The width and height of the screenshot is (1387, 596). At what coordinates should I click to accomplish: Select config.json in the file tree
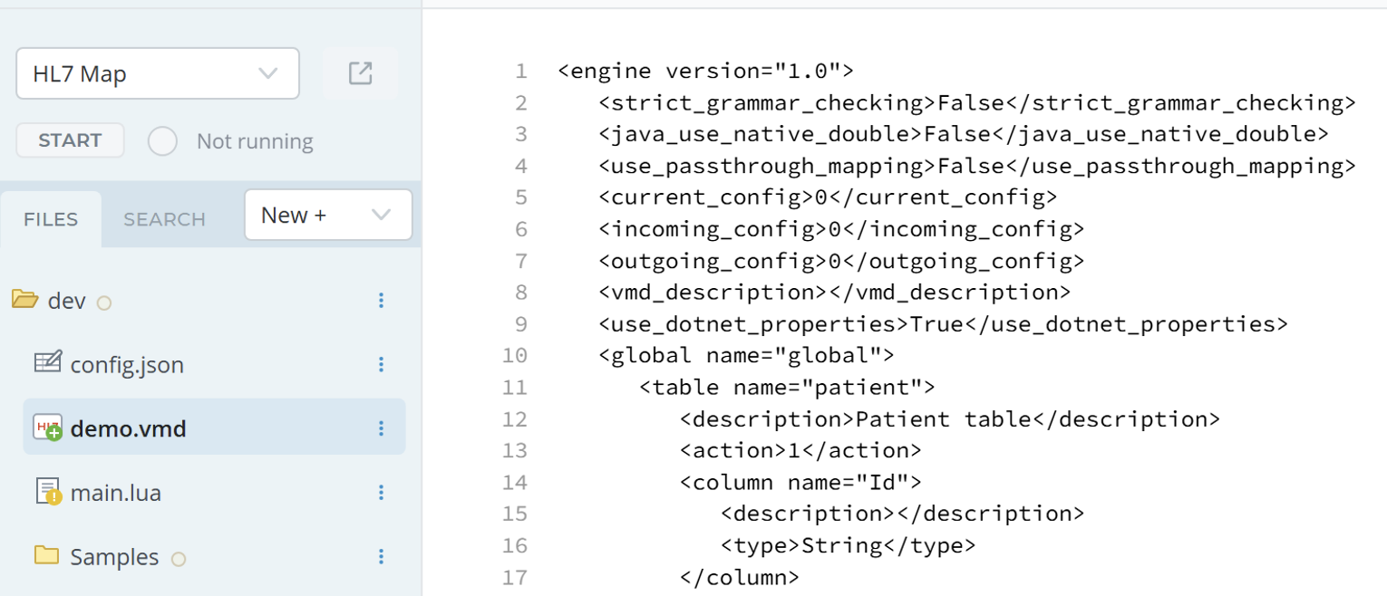coord(127,365)
